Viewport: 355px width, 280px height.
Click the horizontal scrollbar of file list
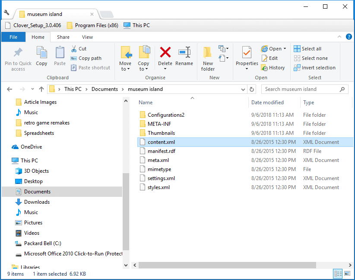(x=227, y=265)
